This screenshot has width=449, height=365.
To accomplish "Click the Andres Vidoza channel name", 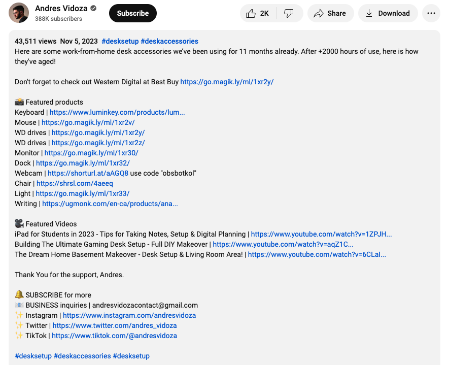I will pos(61,9).
